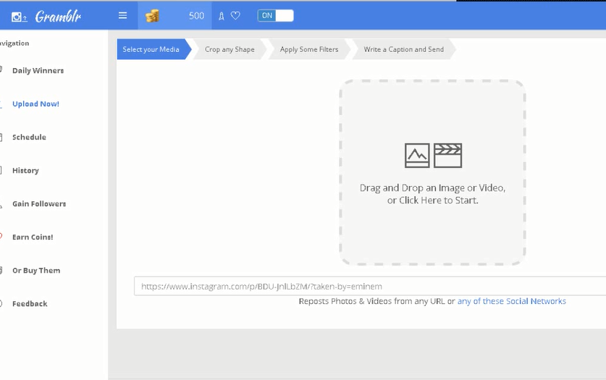Image resolution: width=606 pixels, height=380 pixels.
Task: Open the Or Buy Them page
Action: 36,271
